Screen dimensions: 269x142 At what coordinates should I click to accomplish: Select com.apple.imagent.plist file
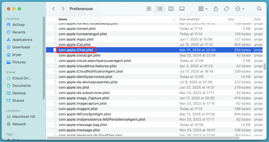point(78,109)
